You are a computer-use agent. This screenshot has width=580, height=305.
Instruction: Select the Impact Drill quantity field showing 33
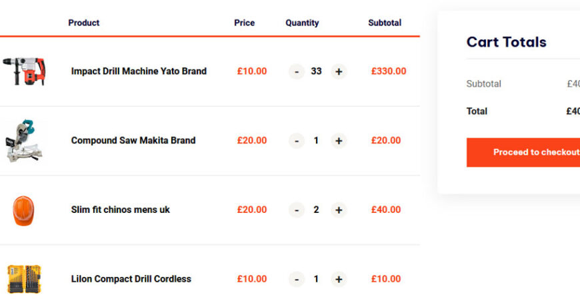click(x=316, y=71)
